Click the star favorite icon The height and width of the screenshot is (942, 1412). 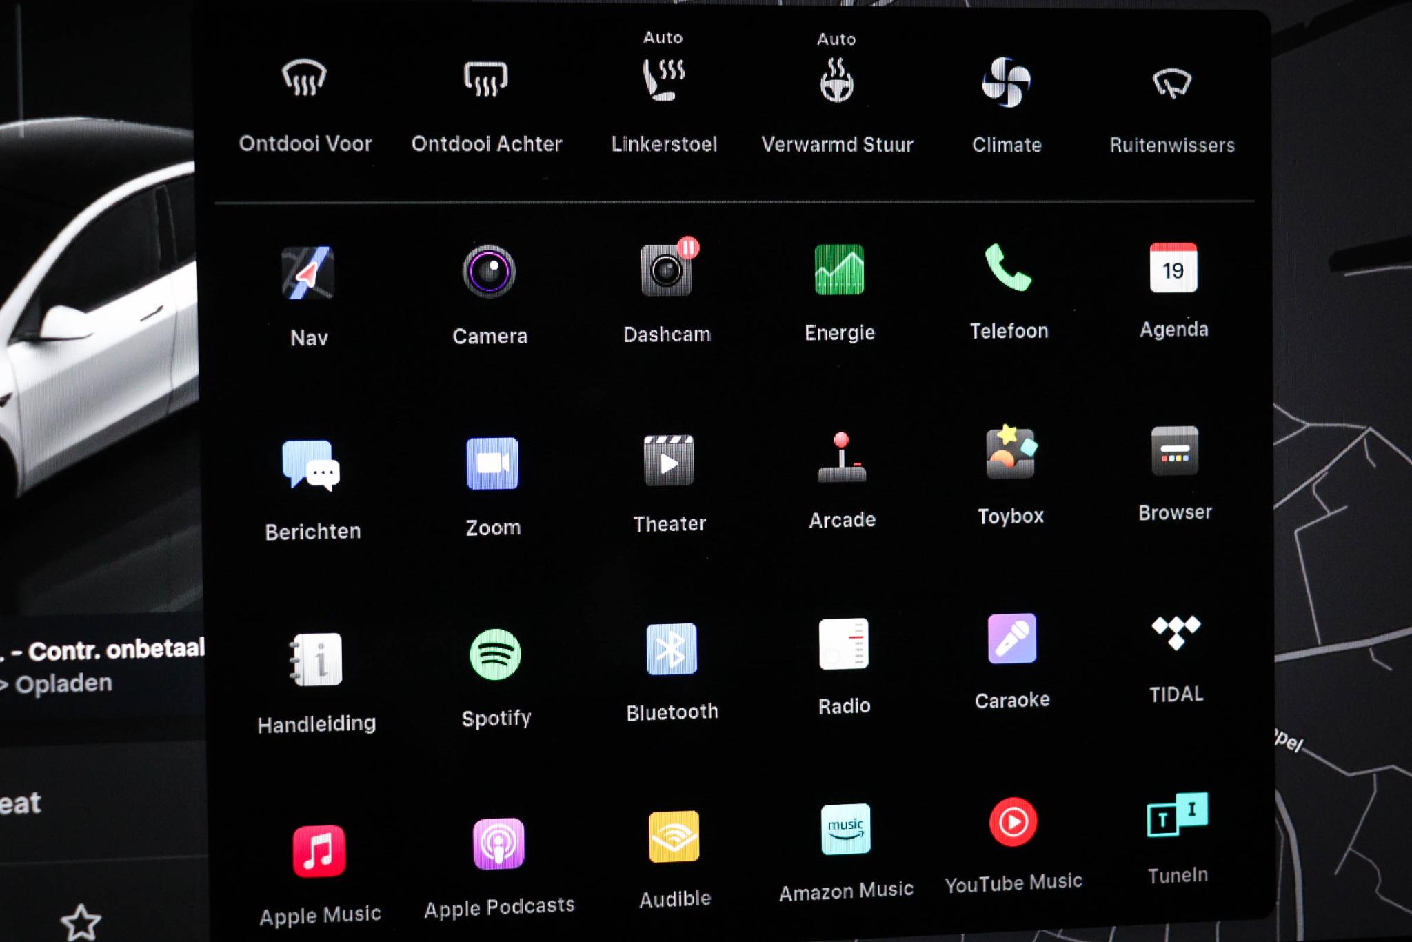tap(81, 921)
